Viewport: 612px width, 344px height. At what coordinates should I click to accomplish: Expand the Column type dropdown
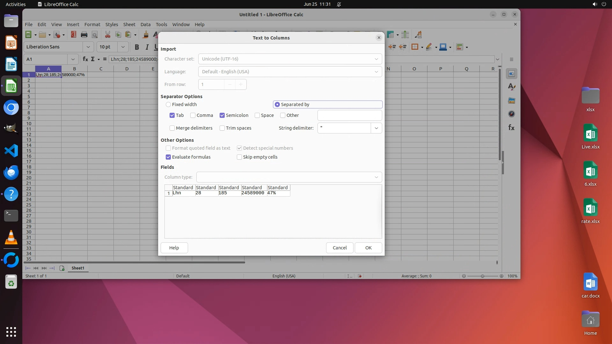click(376, 177)
